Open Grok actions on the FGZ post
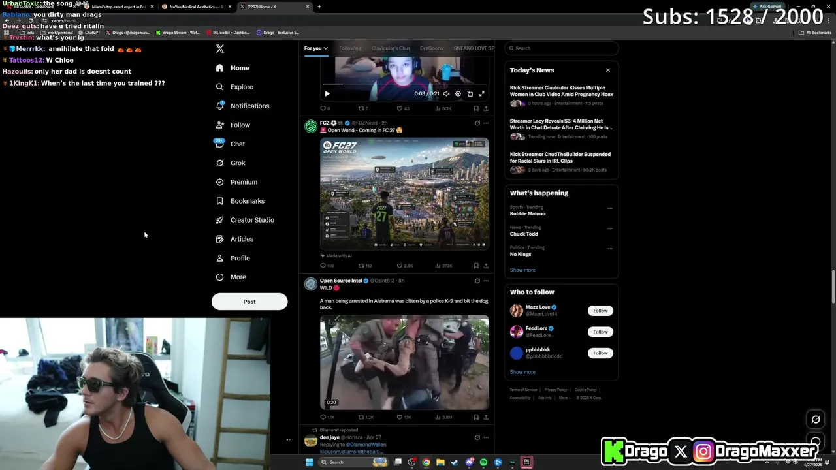Image resolution: width=836 pixels, height=470 pixels. 477,123
